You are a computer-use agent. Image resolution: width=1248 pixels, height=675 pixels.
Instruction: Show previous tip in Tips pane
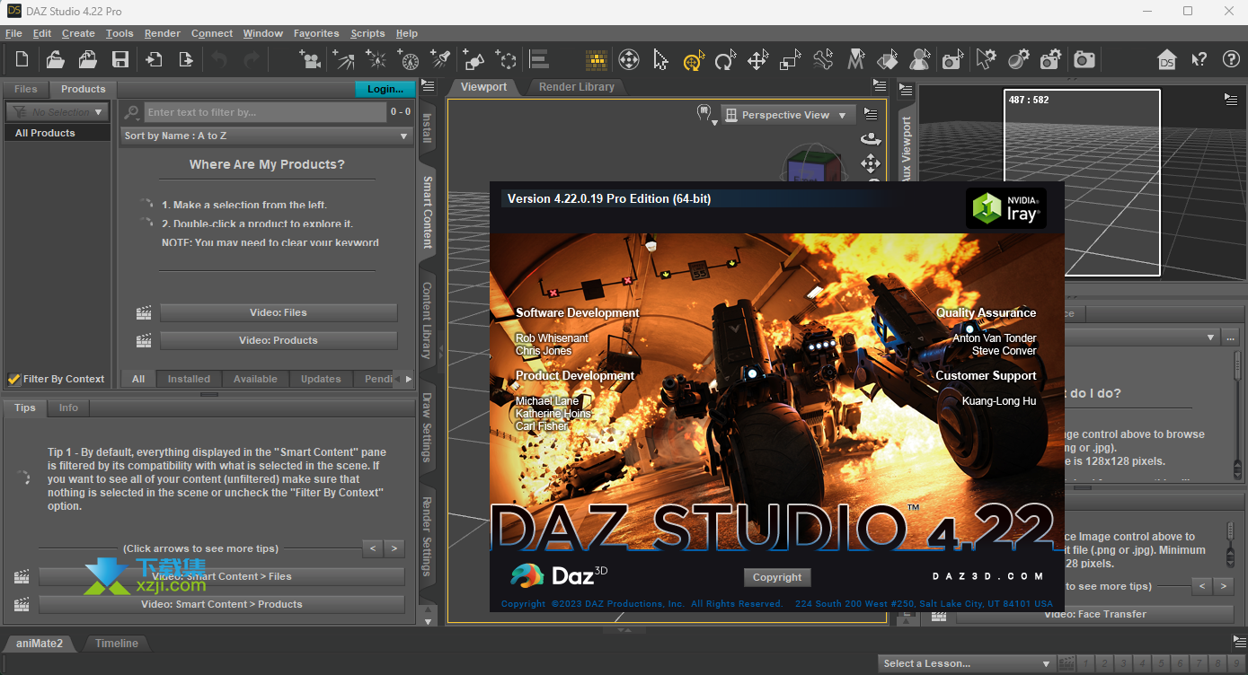click(x=373, y=548)
